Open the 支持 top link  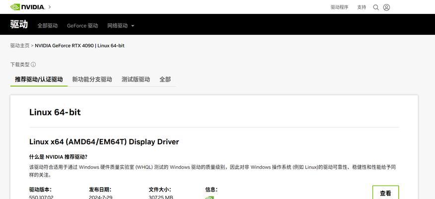pos(362,7)
